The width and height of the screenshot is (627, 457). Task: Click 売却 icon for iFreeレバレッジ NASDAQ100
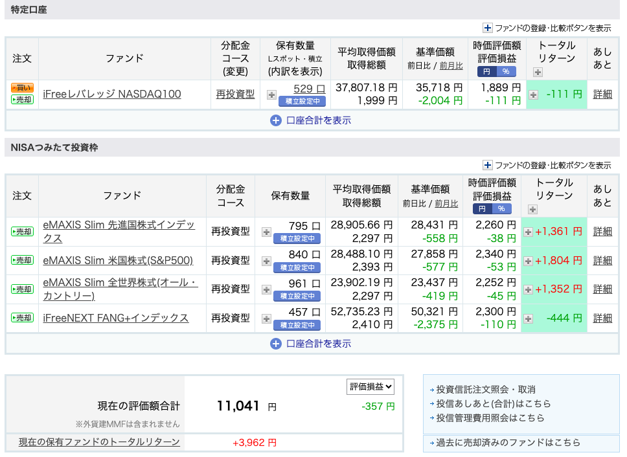[x=22, y=100]
